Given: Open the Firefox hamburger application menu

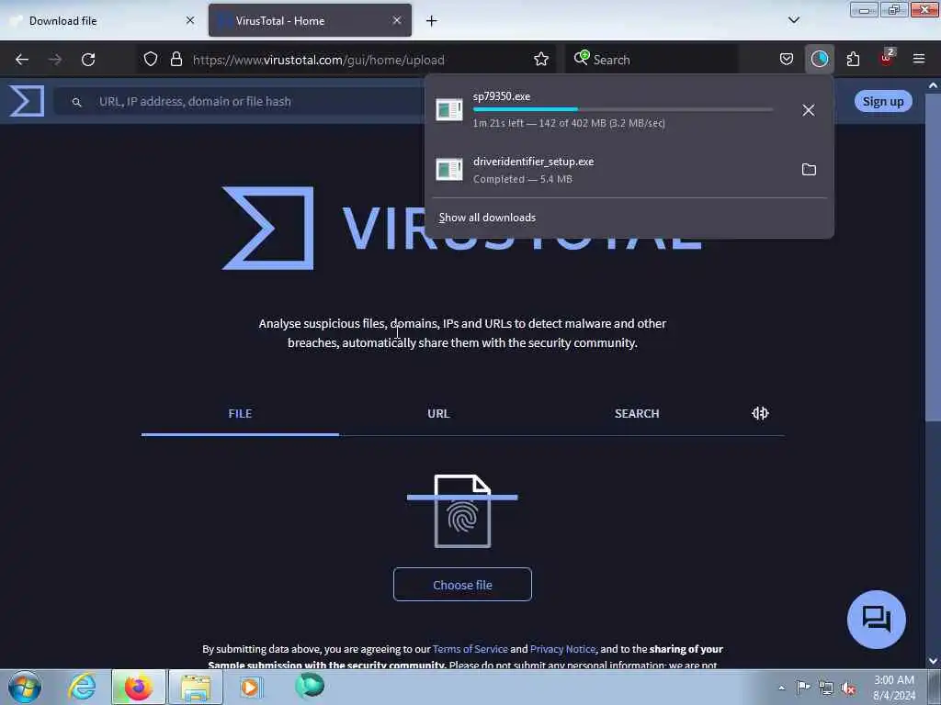Looking at the screenshot, I should click(x=919, y=59).
